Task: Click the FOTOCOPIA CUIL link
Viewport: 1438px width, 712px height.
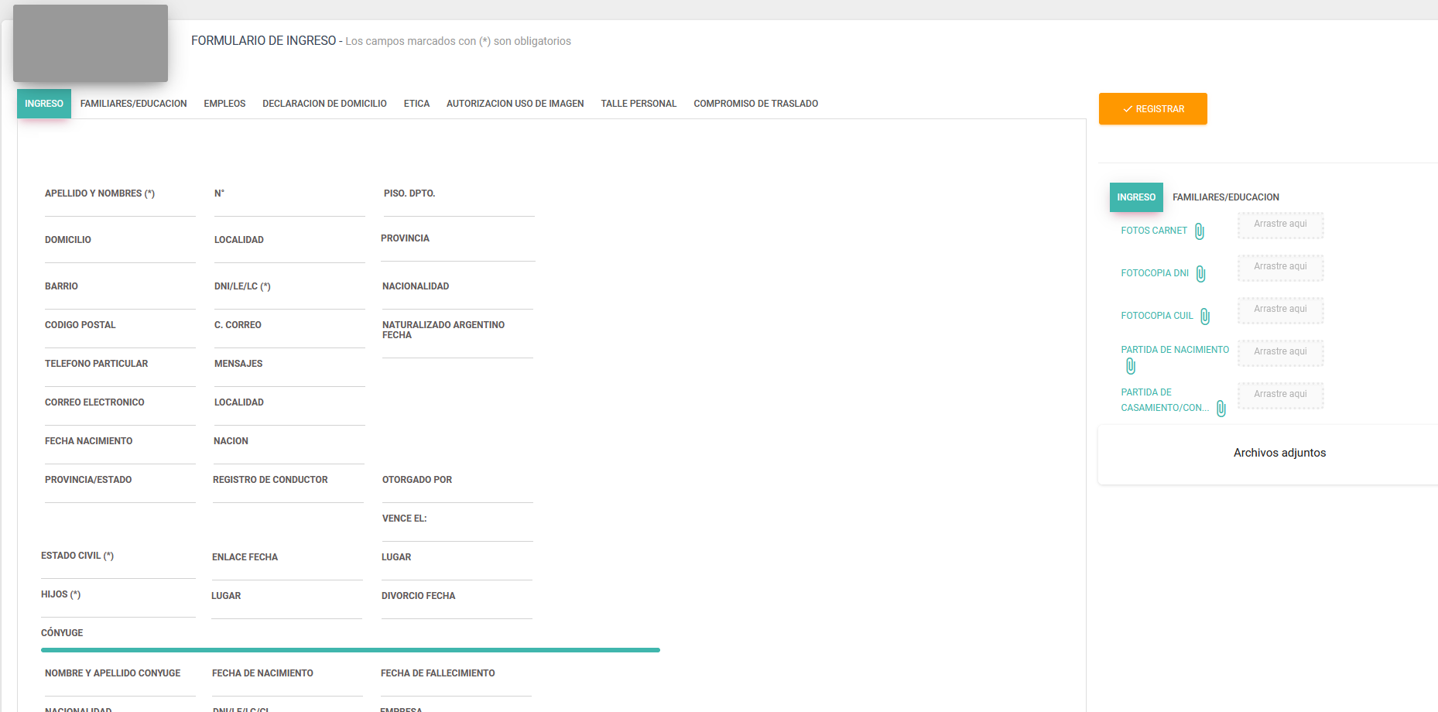Action: (x=1157, y=316)
